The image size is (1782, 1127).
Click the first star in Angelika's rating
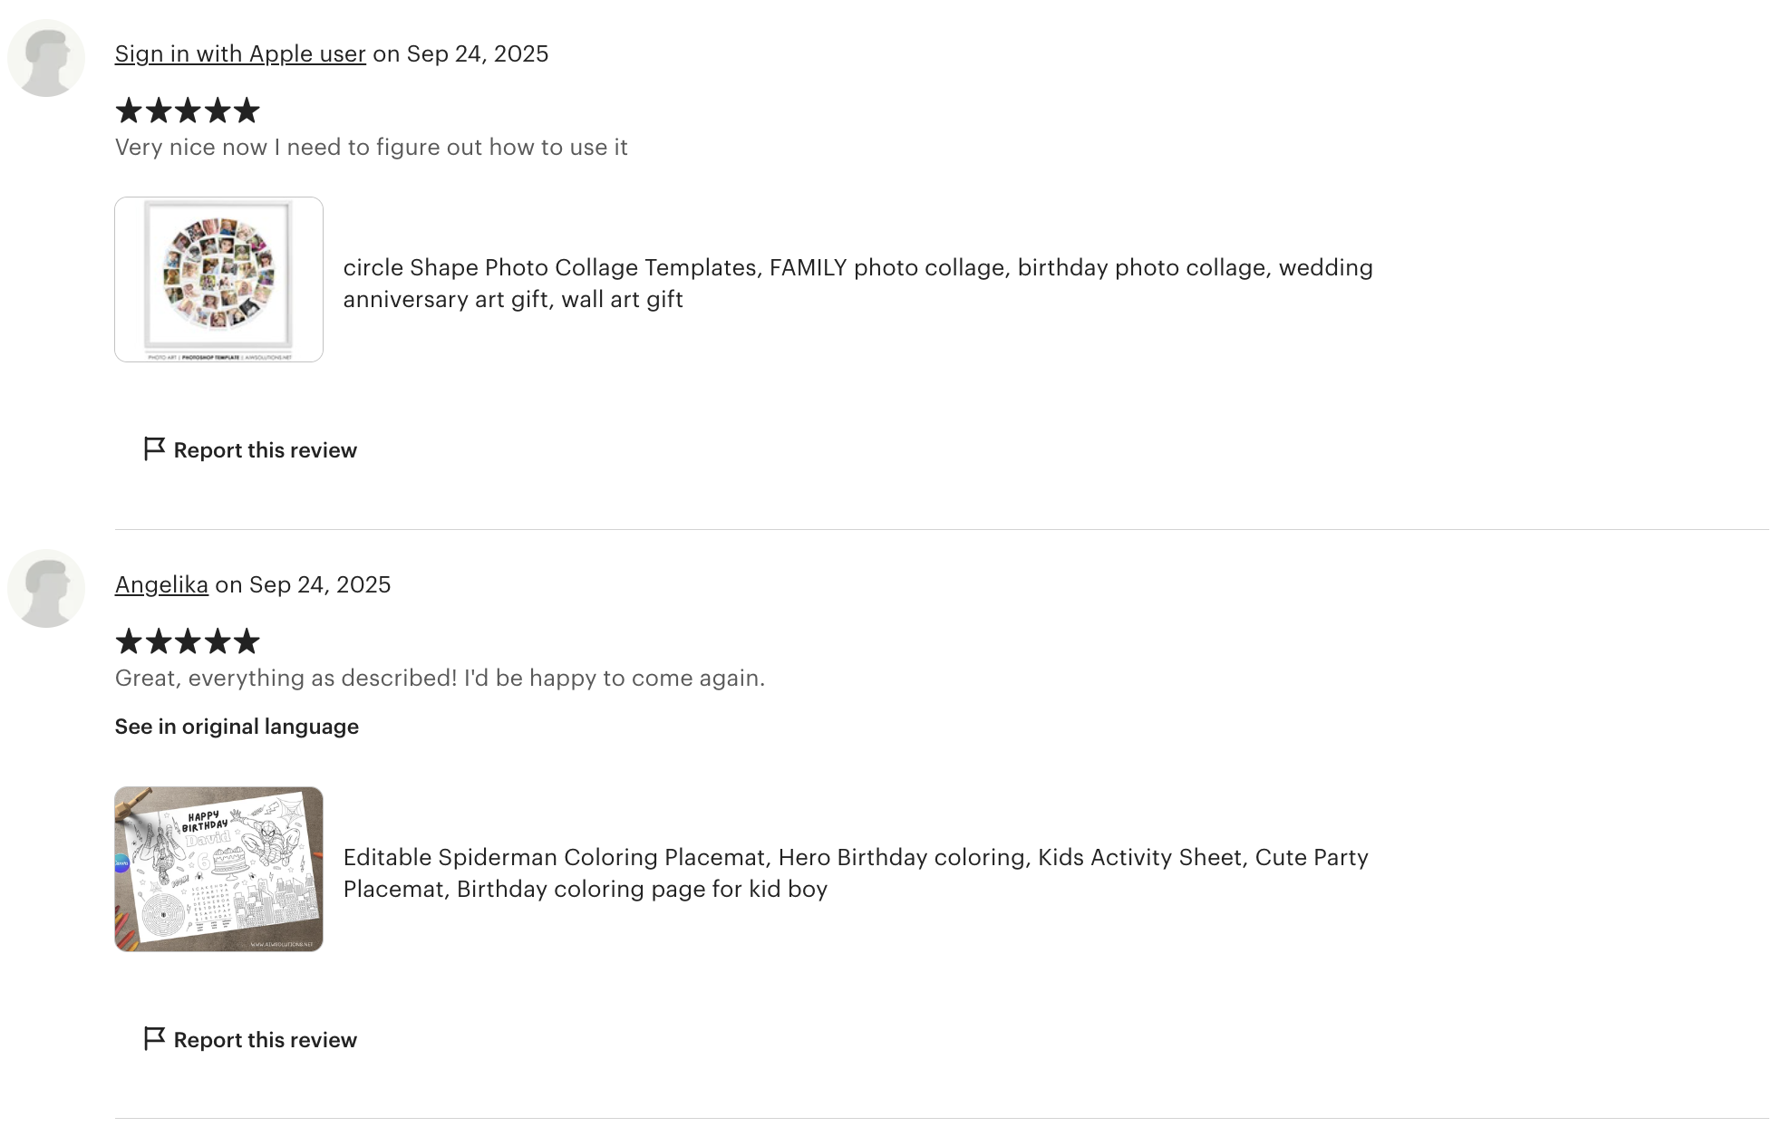[x=130, y=641]
